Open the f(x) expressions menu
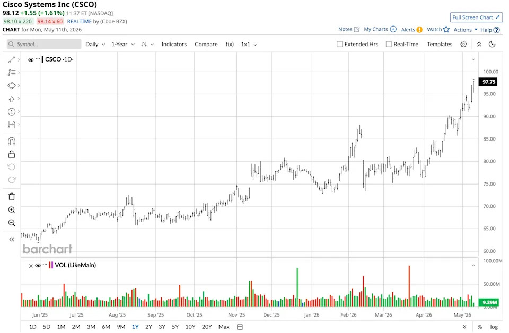The width and height of the screenshot is (509, 333). (x=230, y=44)
